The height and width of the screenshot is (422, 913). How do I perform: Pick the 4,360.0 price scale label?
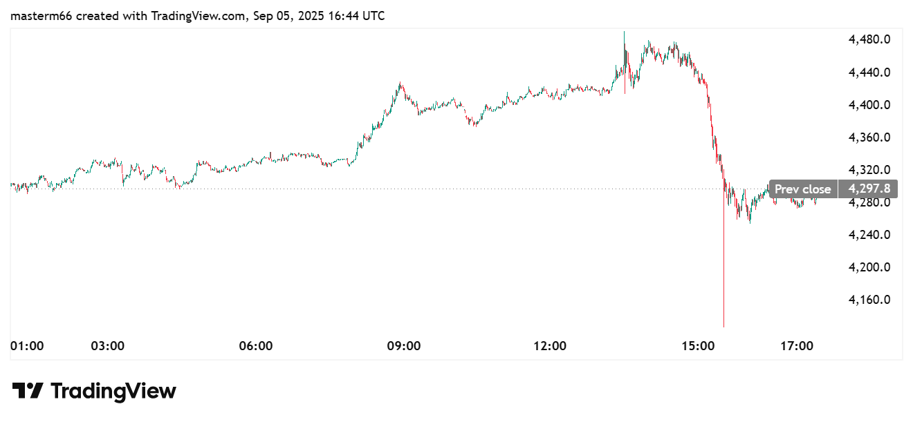(x=869, y=137)
